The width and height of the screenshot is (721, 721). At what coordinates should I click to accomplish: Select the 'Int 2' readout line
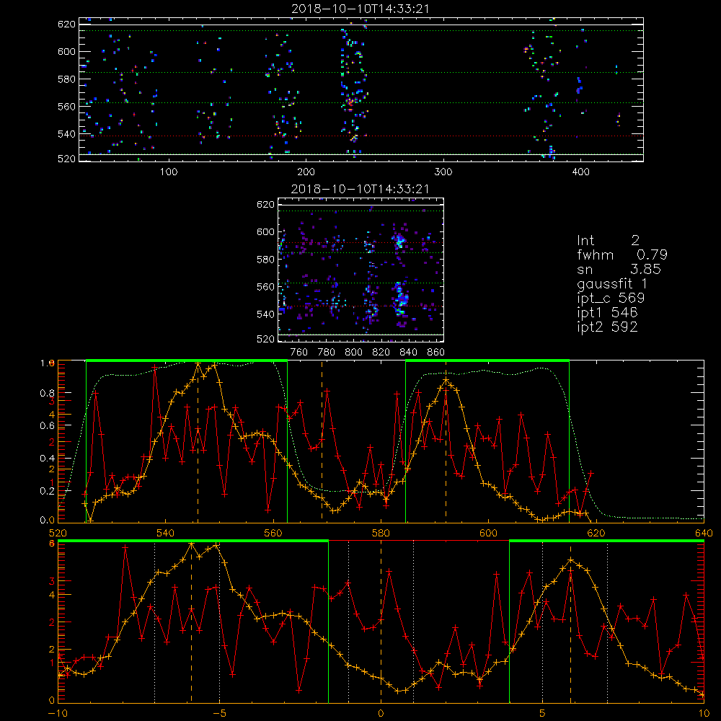608,241
